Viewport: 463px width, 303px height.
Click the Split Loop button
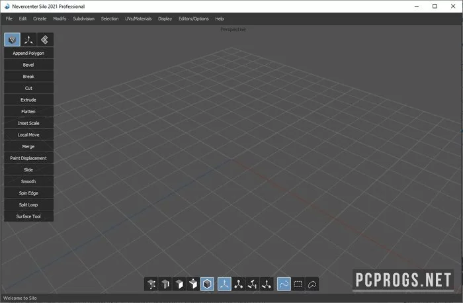[x=28, y=204]
